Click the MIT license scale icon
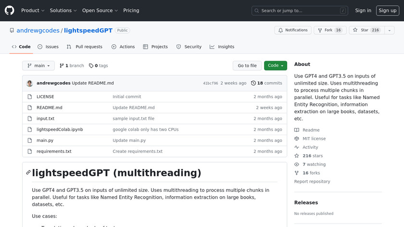The image size is (404, 227). [297, 139]
